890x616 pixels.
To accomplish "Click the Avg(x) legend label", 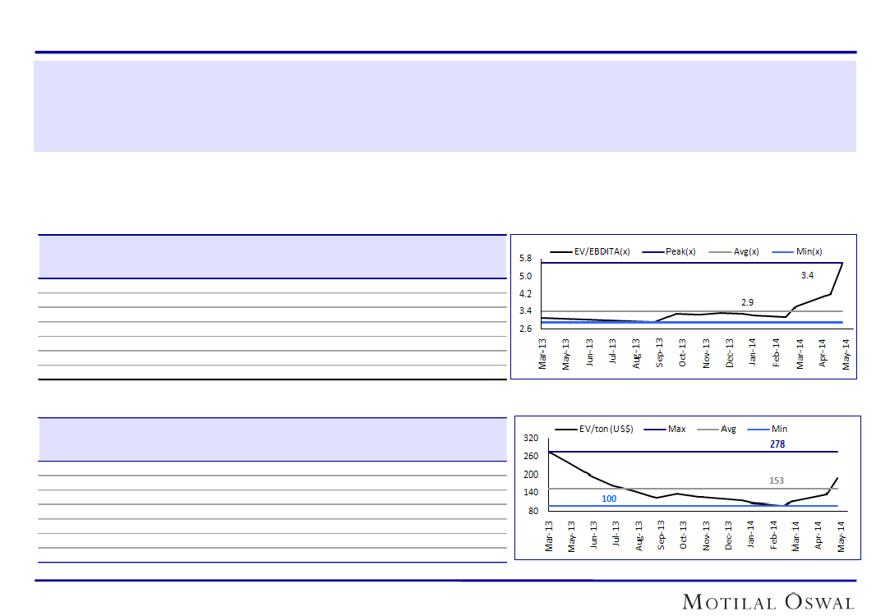I will (x=746, y=251).
